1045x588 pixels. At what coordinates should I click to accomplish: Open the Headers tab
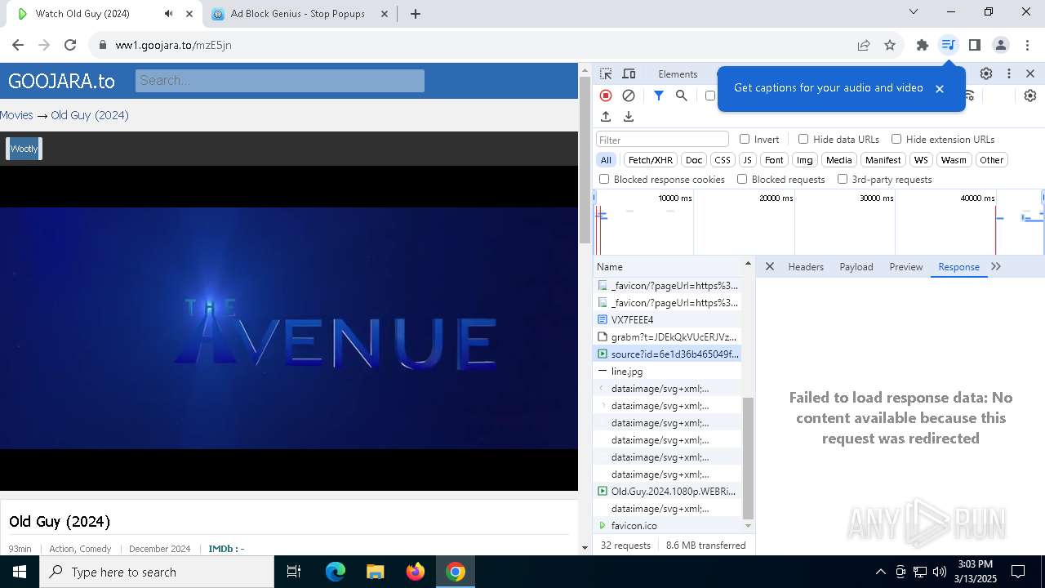[x=806, y=266]
